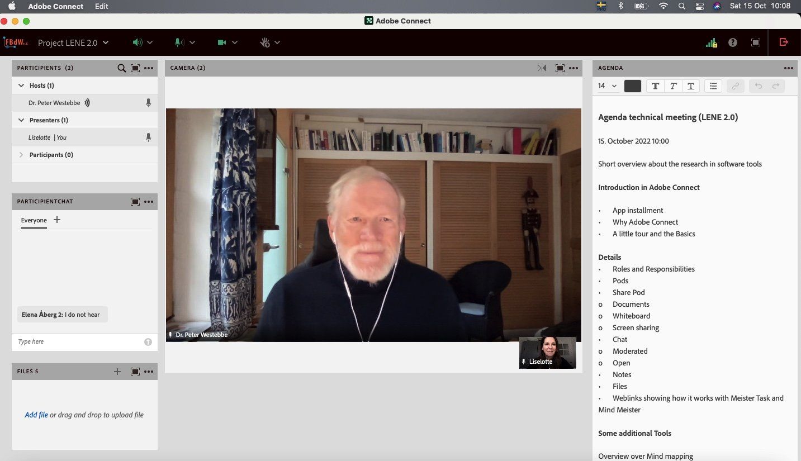Open the speaker options chevron
Image resolution: width=801 pixels, height=461 pixels.
tap(150, 42)
